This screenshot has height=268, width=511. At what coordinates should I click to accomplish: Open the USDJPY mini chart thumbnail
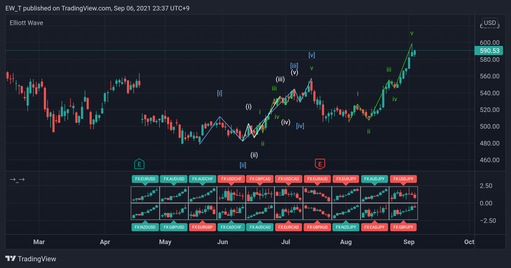(403, 195)
